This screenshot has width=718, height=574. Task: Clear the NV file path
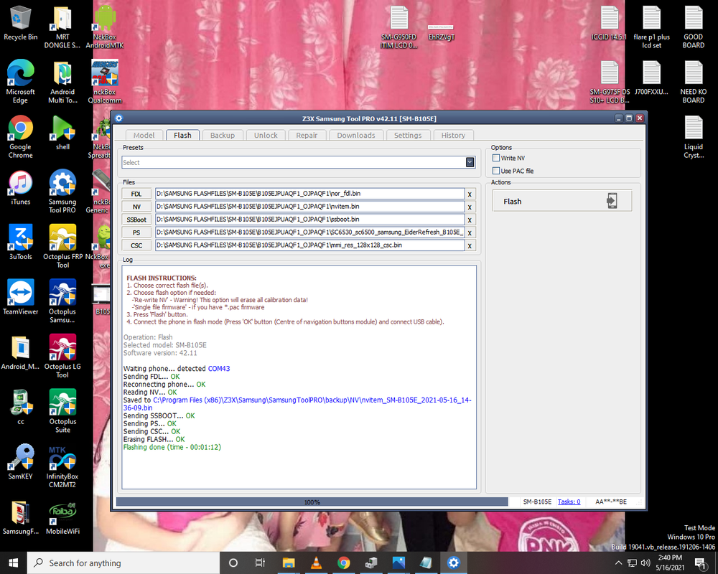pos(470,207)
